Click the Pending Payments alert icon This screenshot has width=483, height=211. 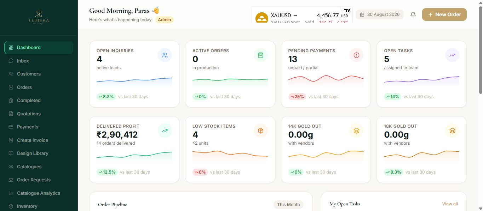pos(356,55)
